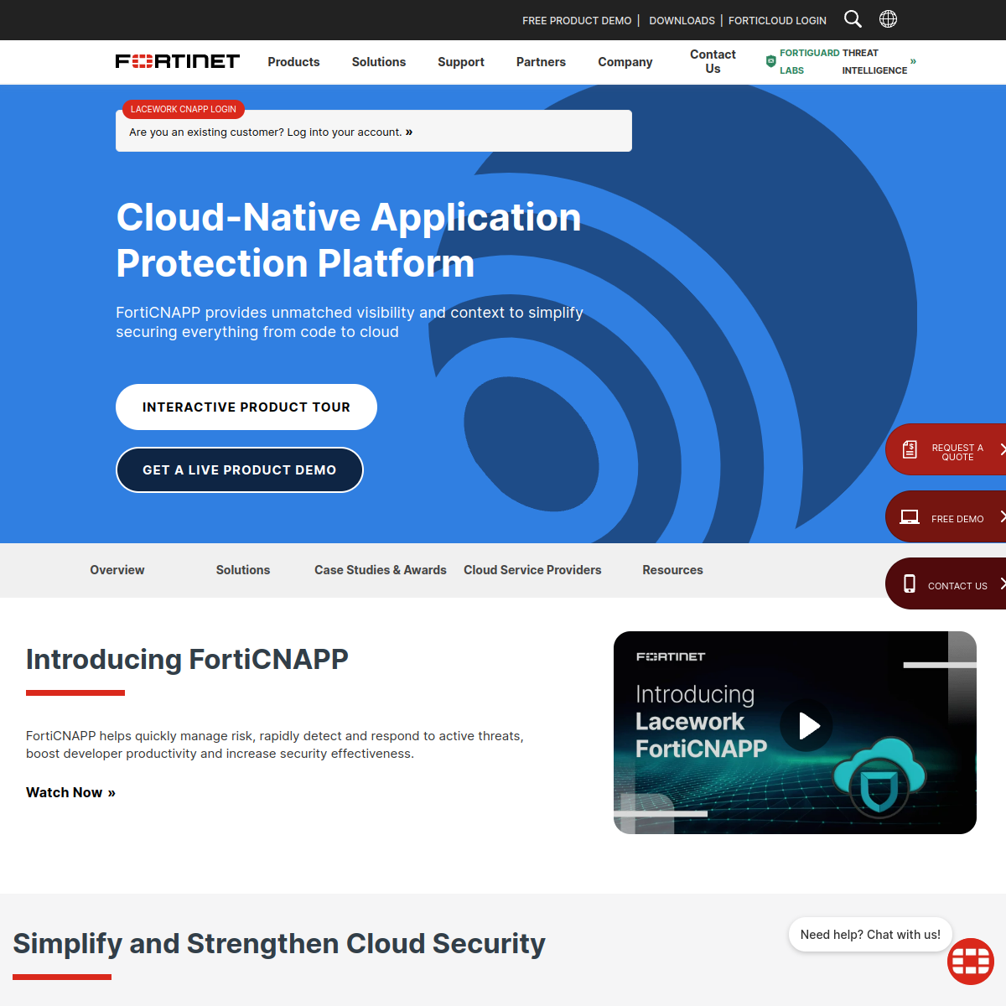Click the FortiGuard Labs shield icon
This screenshot has height=1006, width=1006.
coord(770,61)
